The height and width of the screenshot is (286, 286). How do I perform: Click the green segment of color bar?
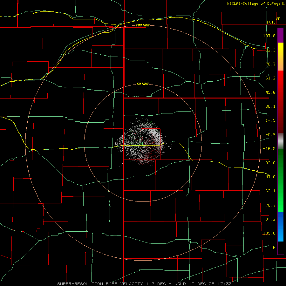pos(281,180)
